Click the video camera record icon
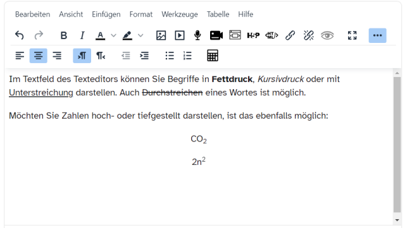405x228 pixels. [x=216, y=35]
